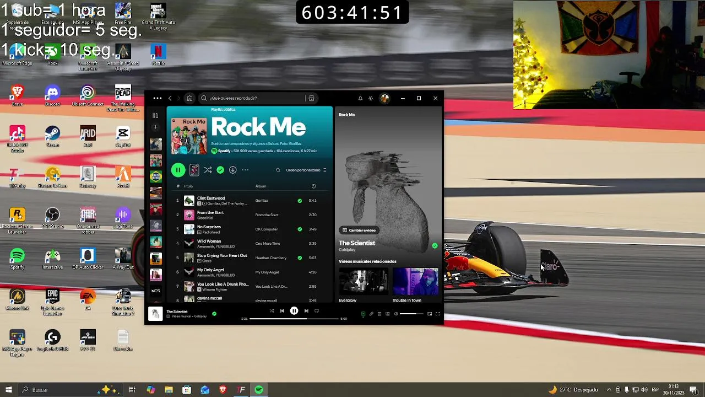Open Brasil Trends playlist cover in sidebar
Image resolution: width=705 pixels, height=397 pixels.
[156, 177]
